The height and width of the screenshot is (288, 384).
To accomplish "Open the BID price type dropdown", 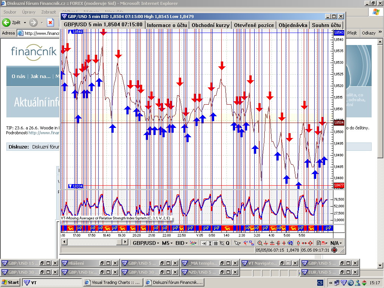I will pos(181,243).
